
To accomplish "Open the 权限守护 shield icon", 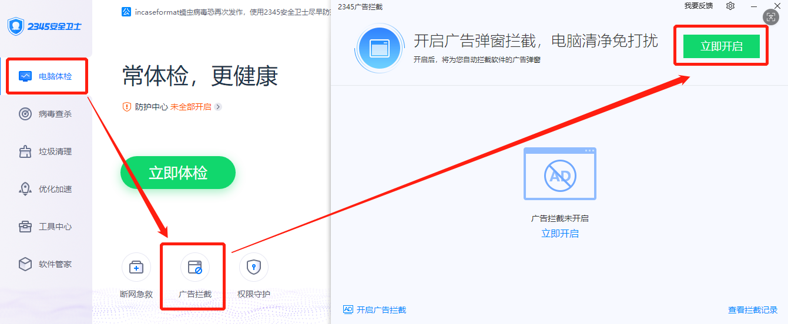I will pyautogui.click(x=254, y=268).
